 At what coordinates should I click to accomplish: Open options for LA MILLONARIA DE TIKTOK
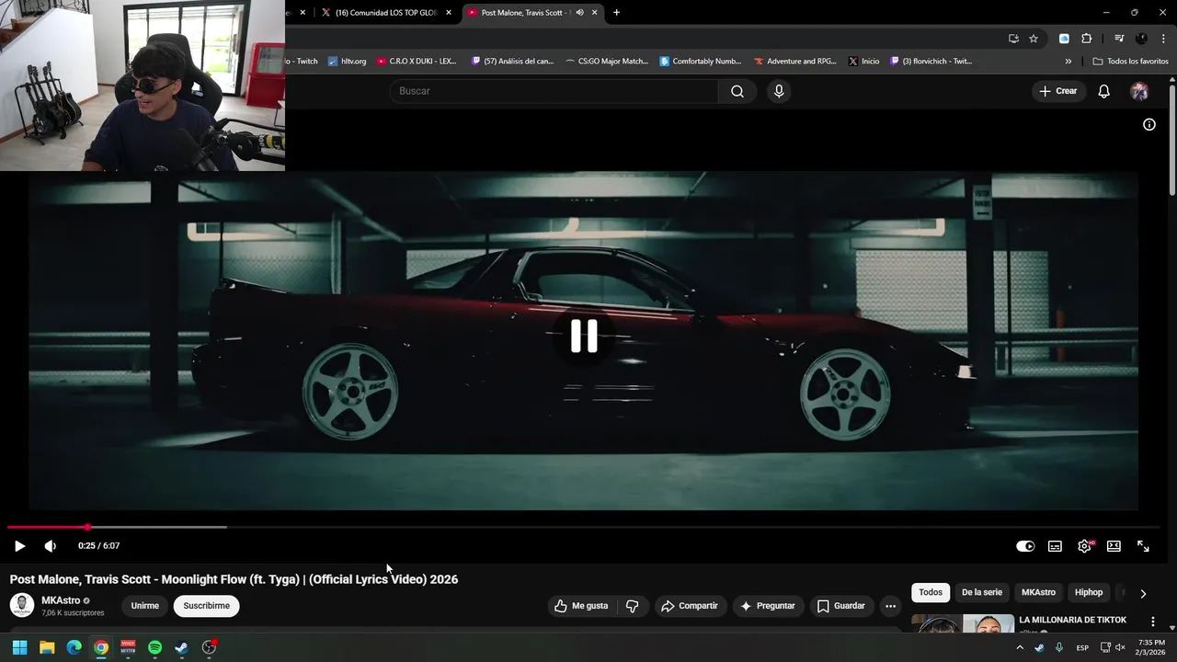[x=1153, y=622]
